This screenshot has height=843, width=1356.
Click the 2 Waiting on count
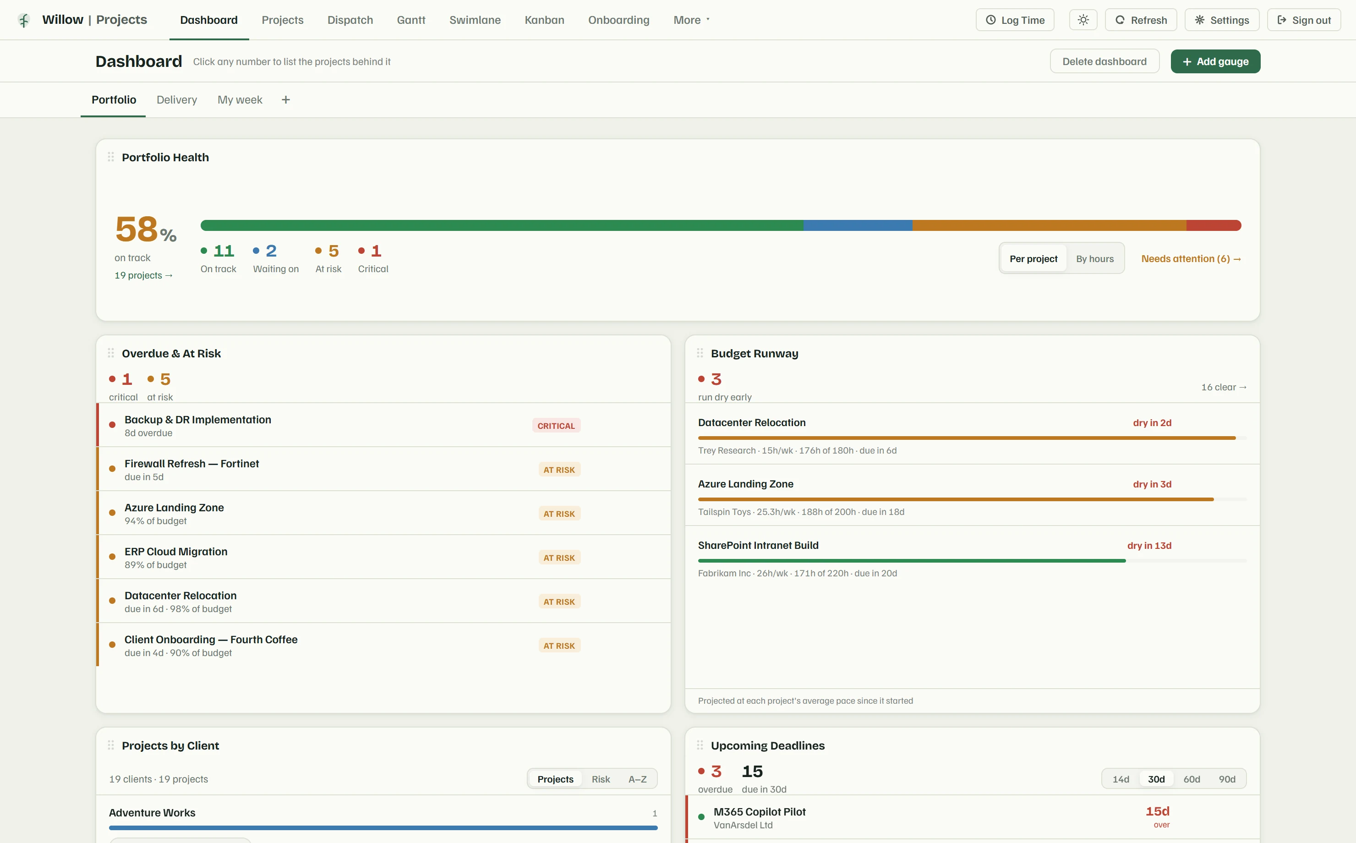(x=276, y=258)
